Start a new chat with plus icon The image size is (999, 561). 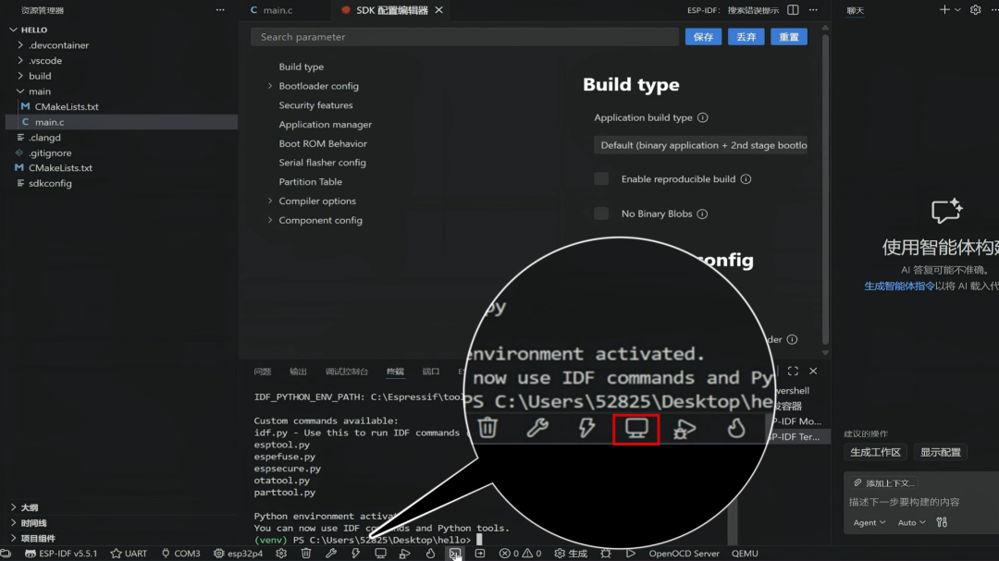pyautogui.click(x=944, y=10)
